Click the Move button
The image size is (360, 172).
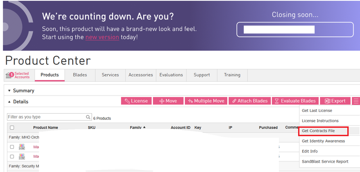pos(168,101)
